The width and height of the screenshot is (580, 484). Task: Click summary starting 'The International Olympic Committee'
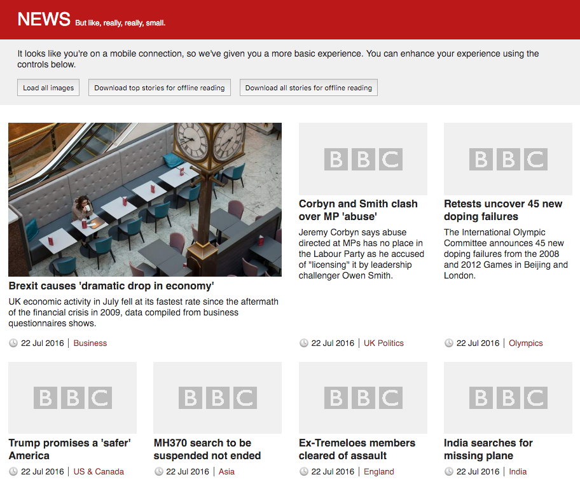[506, 254]
